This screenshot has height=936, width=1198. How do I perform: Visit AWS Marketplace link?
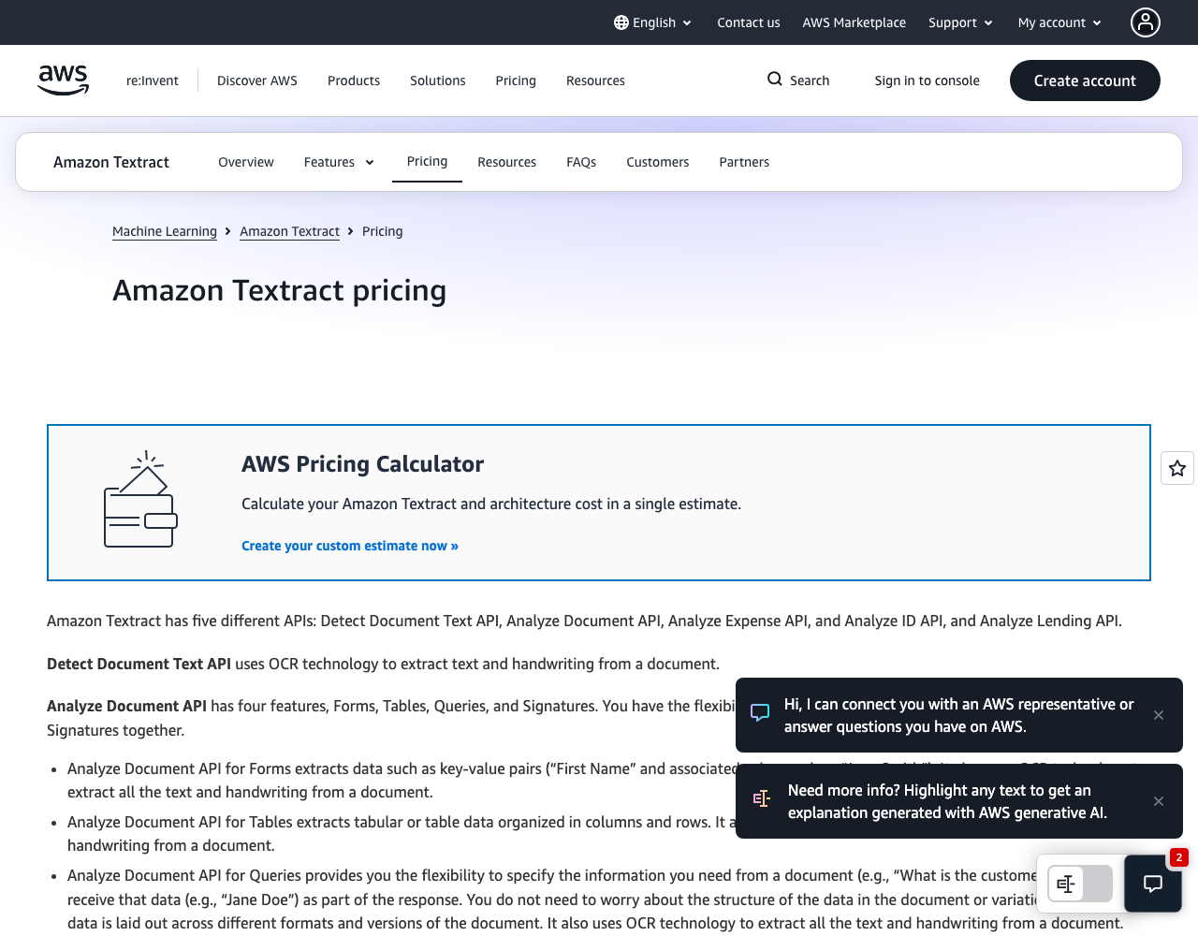coord(855,22)
